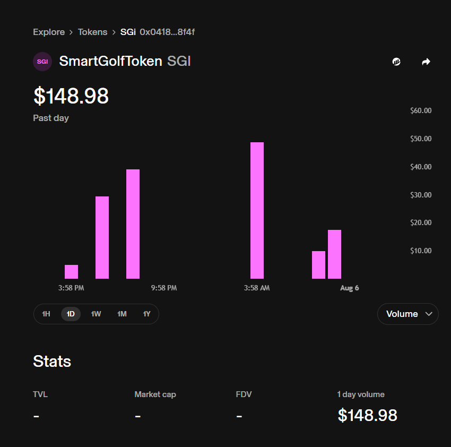
Task: Switch chart to 1Y range
Action: coord(146,314)
